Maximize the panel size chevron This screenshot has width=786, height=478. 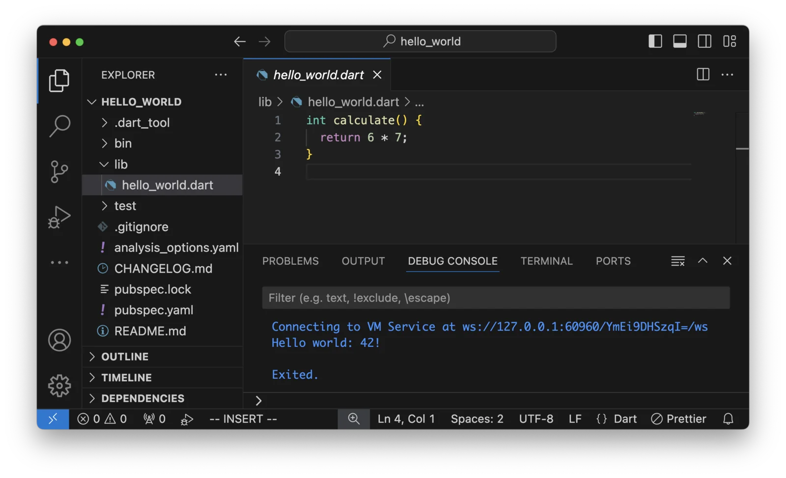point(702,261)
